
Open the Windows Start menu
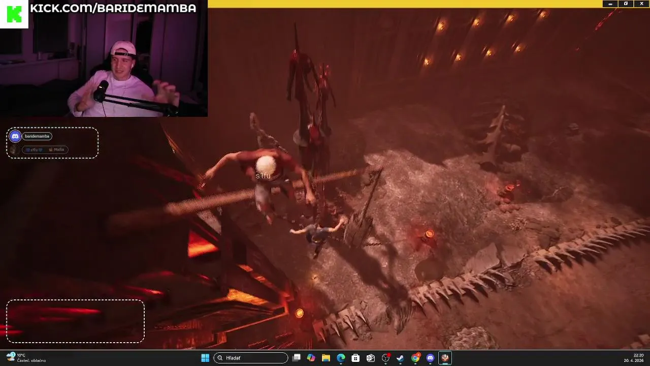point(205,358)
